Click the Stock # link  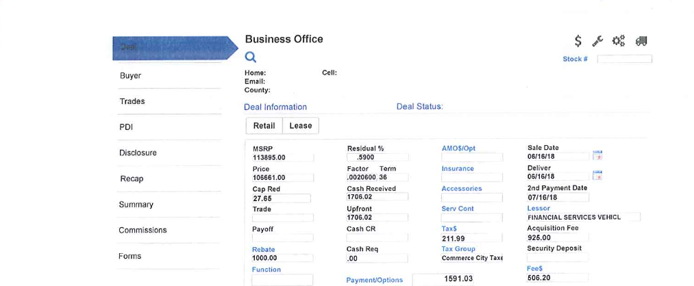(x=575, y=59)
